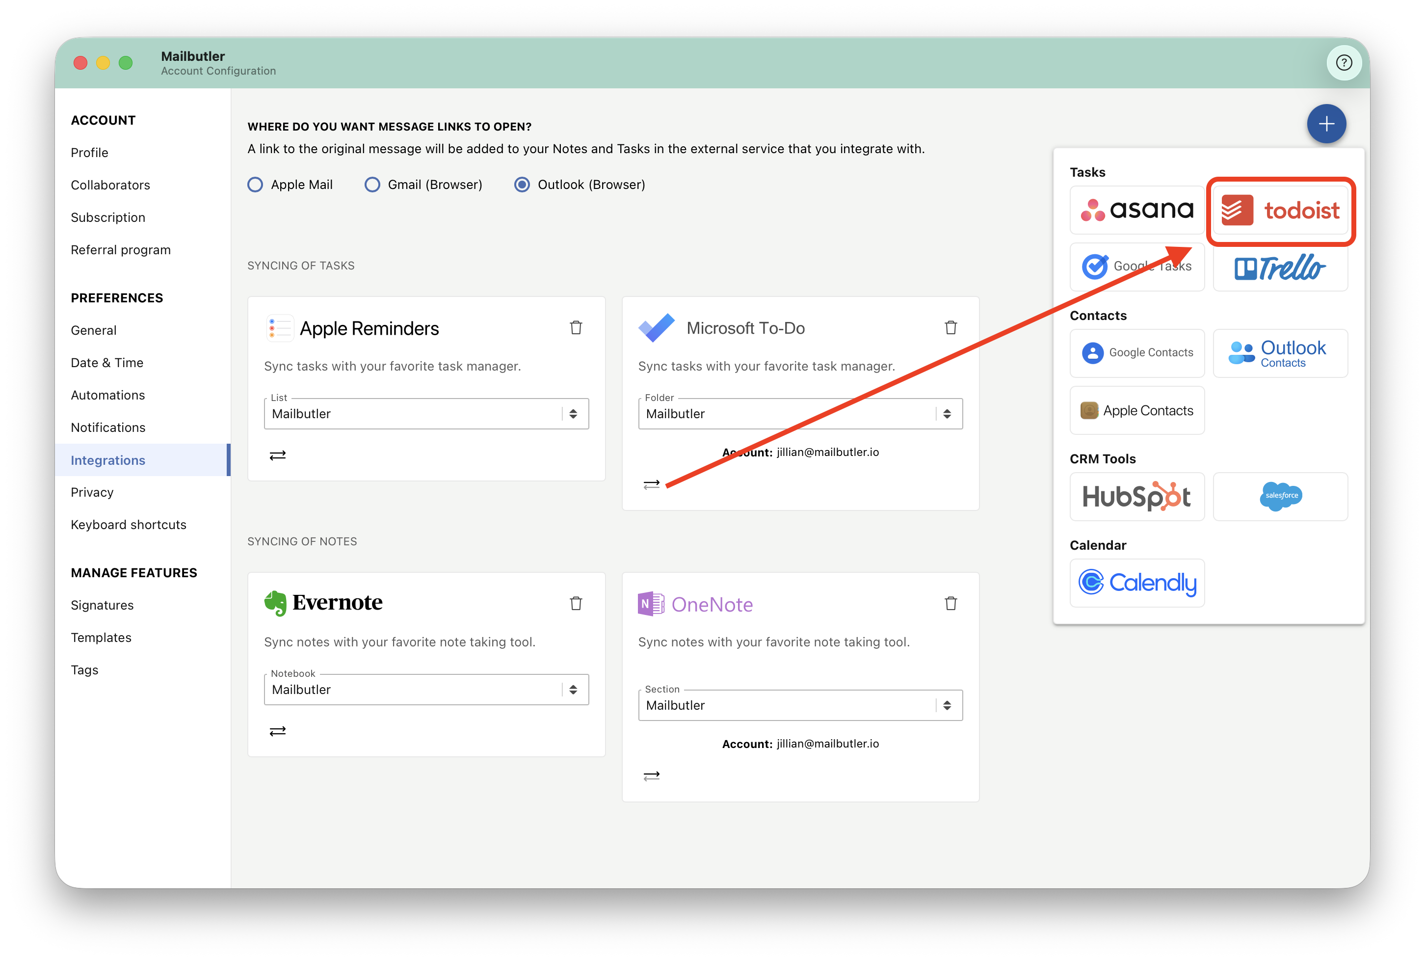
Task: Click the SYNCING OF TASKS heading
Action: click(301, 266)
